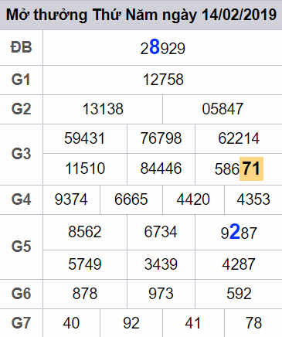Click the G5 number 5749

(85, 264)
